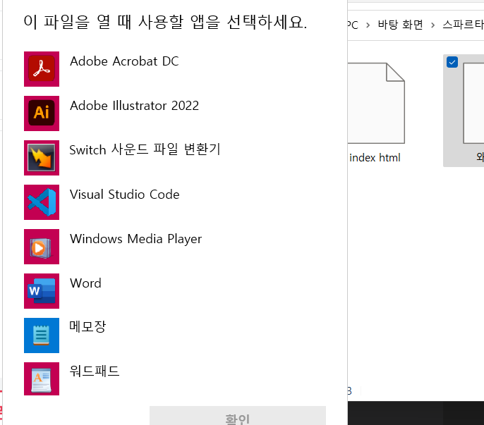Choose the 워드패드 WordPad icon
The height and width of the screenshot is (425, 484).
coord(42,378)
